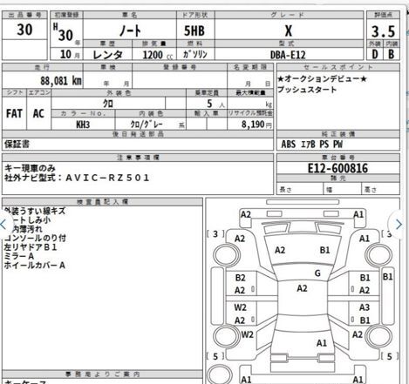Click the 検査員記入欄 header

[102, 202]
